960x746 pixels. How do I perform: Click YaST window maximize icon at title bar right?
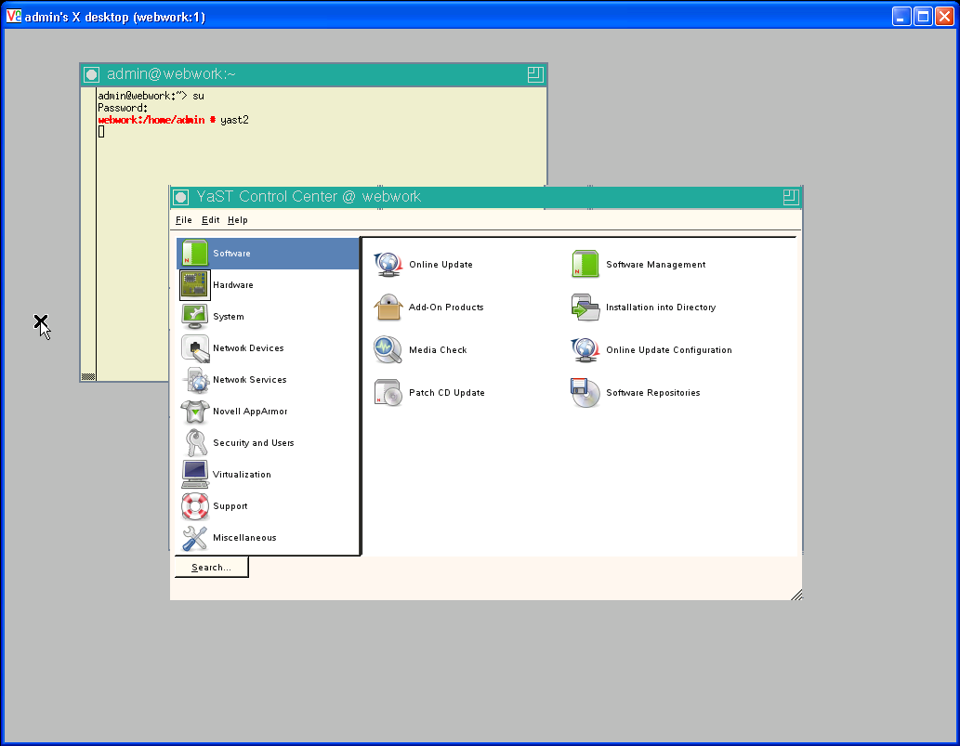pyautogui.click(x=791, y=196)
